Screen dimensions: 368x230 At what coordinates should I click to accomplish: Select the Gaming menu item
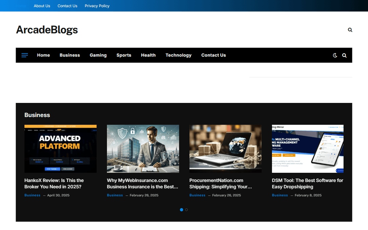coord(98,55)
